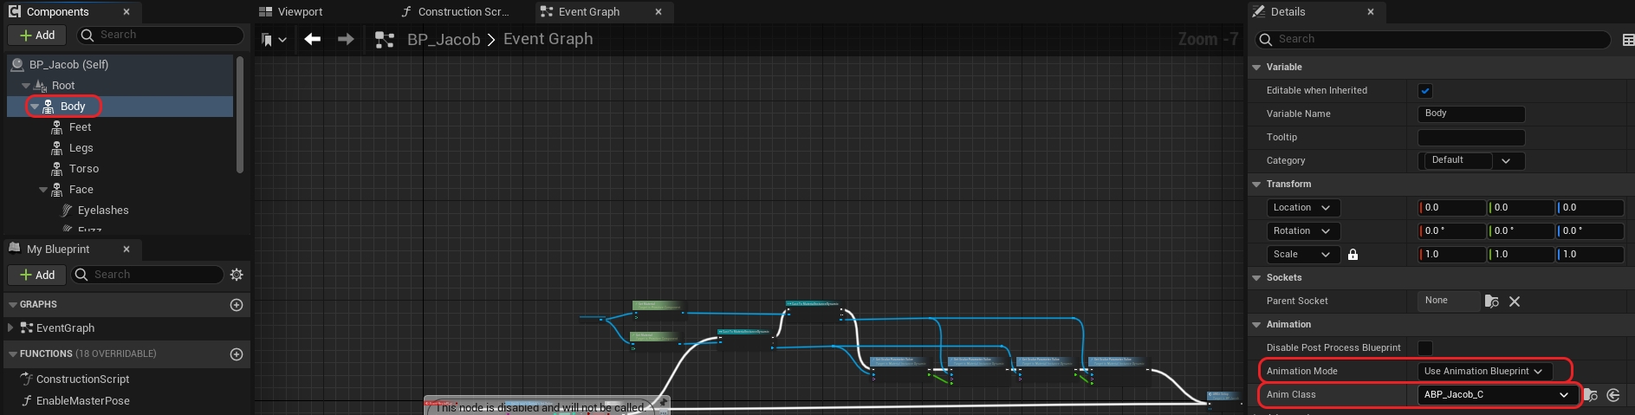Select the Torso component in tree
Image resolution: width=1635 pixels, height=415 pixels.
[x=84, y=169]
